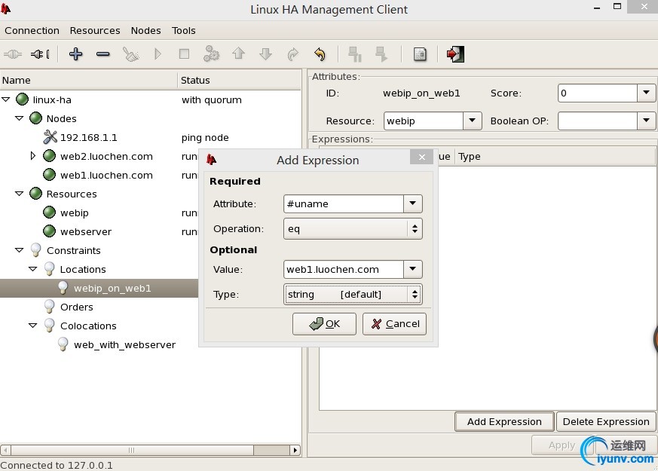This screenshot has width=658, height=471.
Task: Click the Delete Expression button
Action: [x=606, y=421]
